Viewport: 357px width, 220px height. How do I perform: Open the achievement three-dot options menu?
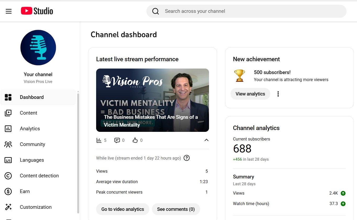tap(278, 94)
